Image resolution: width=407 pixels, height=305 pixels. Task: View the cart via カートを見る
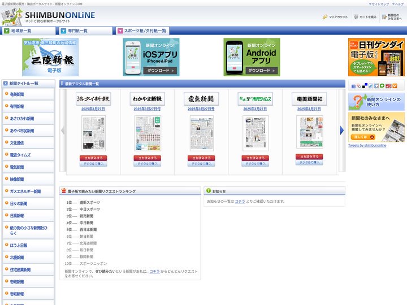[x=365, y=17]
